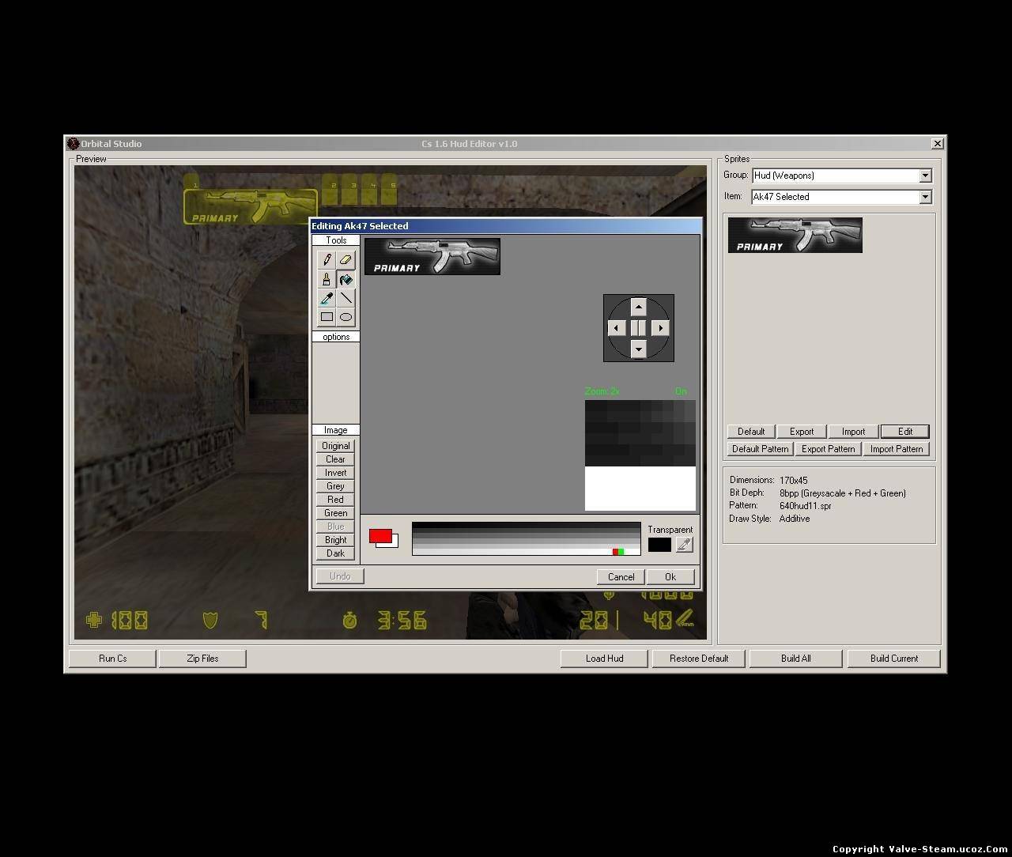Click the options panel header
The width and height of the screenshot is (1012, 857).
coord(336,337)
